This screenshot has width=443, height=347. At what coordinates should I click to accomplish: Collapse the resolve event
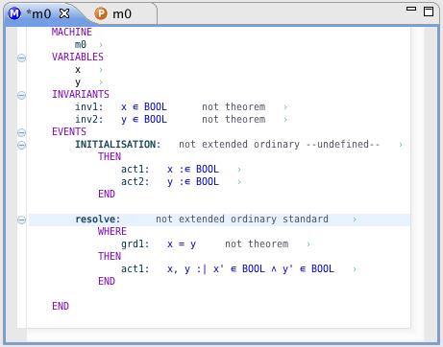pyautogui.click(x=21, y=220)
